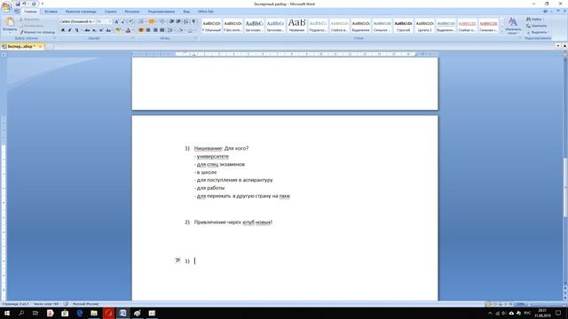The image size is (568, 319).
Task: Toggle bold formatting
Action: (63, 30)
